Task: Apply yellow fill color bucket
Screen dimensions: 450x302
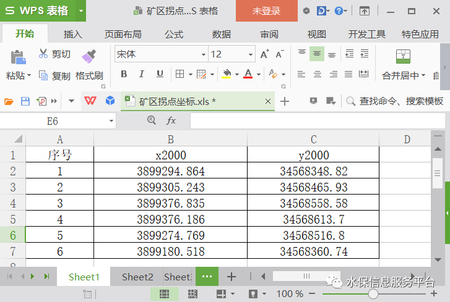Action: (227, 74)
